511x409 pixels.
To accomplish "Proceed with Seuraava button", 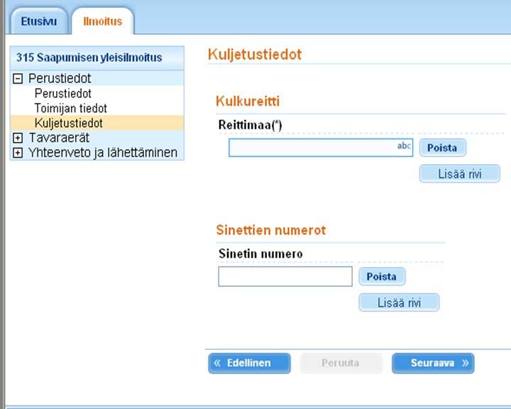I will point(433,363).
